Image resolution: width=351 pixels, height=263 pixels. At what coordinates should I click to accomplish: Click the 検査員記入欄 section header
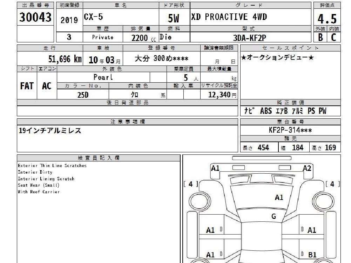[99, 158]
